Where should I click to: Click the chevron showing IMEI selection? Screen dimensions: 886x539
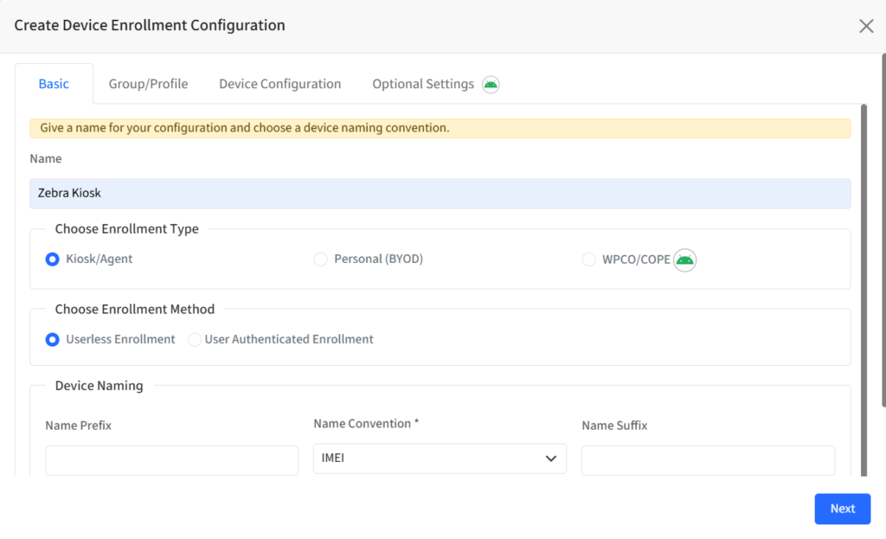click(x=552, y=459)
